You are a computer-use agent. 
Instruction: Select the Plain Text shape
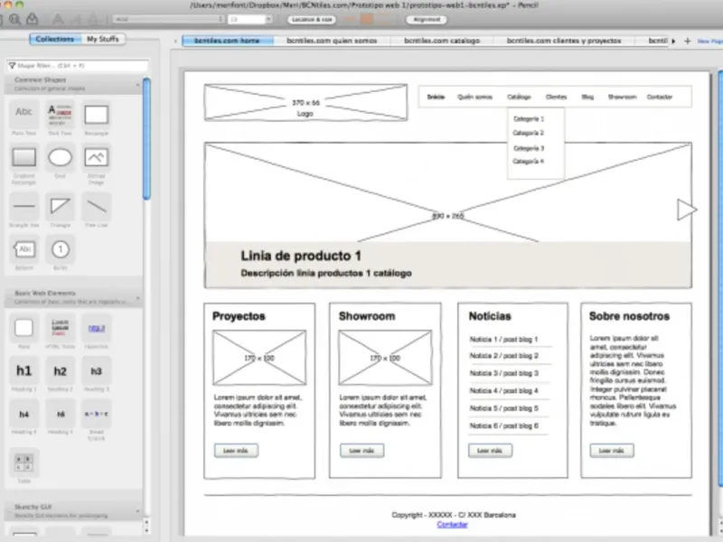click(24, 117)
